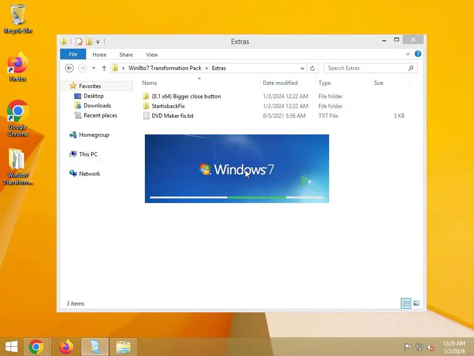This screenshot has width=474, height=356.
Task: Sort by the Type column header
Action: 324,83
